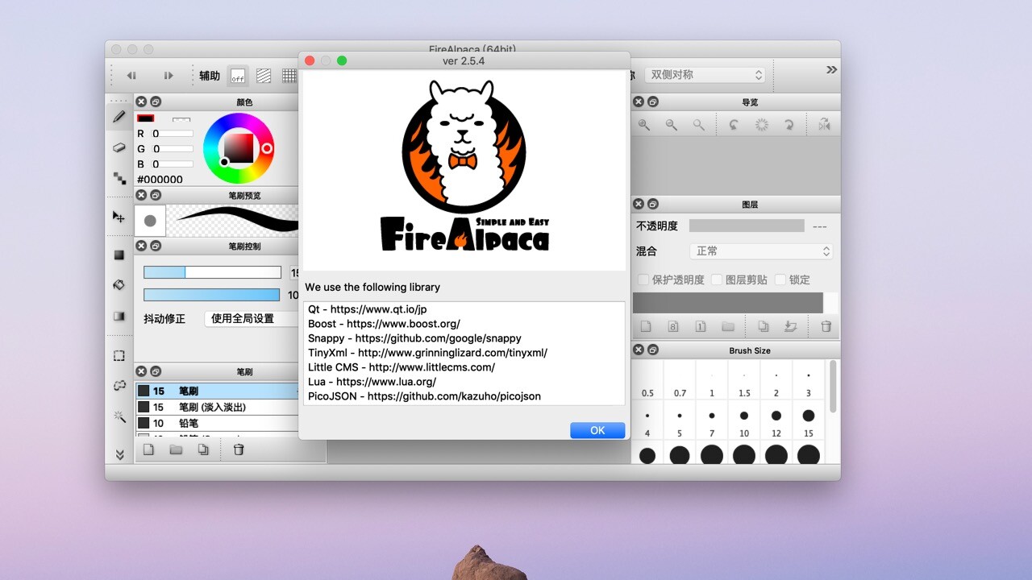1032x580 pixels.
Task: Select the 笔刷 (淡入淡出) brush
Action: pyautogui.click(x=218, y=407)
